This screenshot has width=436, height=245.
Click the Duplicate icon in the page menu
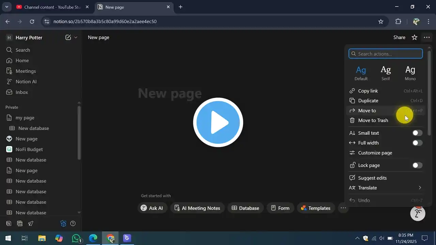[x=352, y=101]
